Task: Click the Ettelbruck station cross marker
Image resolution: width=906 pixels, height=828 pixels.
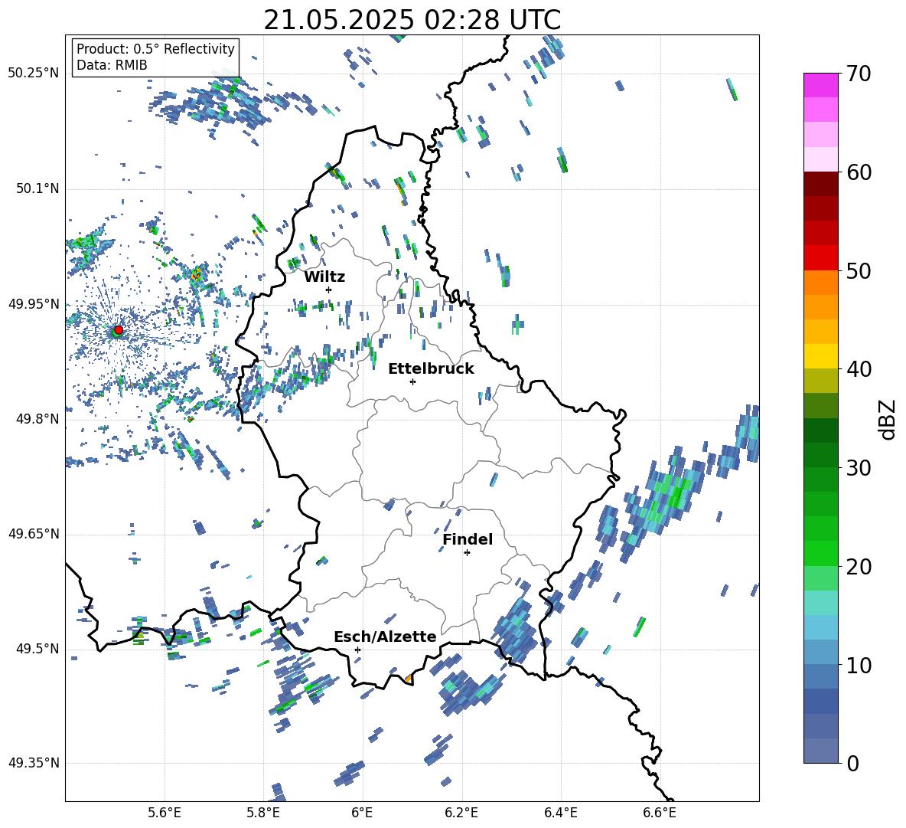Action: 412,381
